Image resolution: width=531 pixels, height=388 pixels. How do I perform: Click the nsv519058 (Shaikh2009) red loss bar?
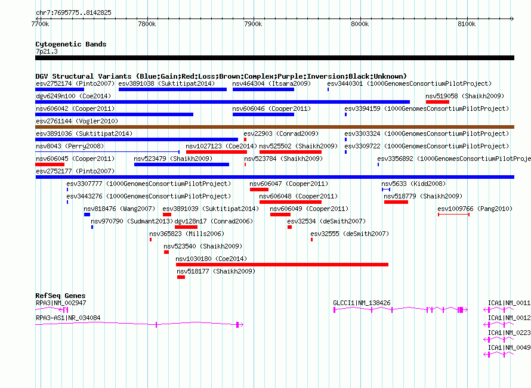(437, 102)
